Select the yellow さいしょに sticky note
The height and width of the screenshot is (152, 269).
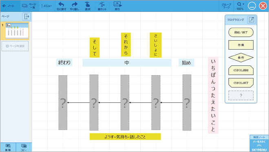click(x=156, y=45)
